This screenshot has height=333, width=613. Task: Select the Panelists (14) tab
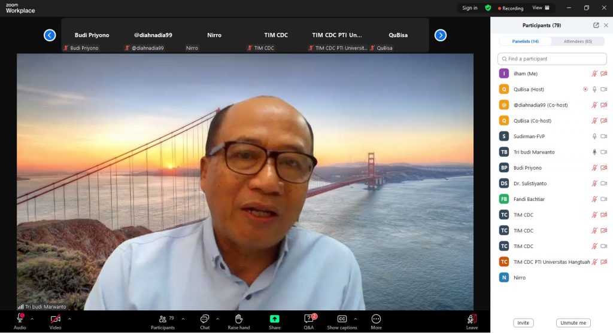[x=525, y=41]
